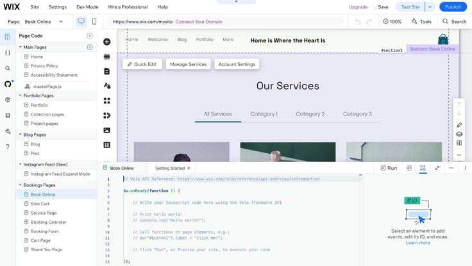This screenshot has height=266, width=472.
Task: Click the Redo arrow icon
Action: pyautogui.click(x=369, y=22)
